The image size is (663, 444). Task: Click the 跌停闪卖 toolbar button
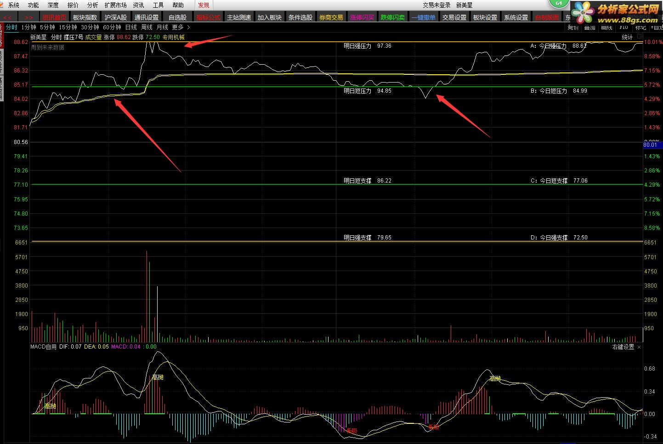393,17
